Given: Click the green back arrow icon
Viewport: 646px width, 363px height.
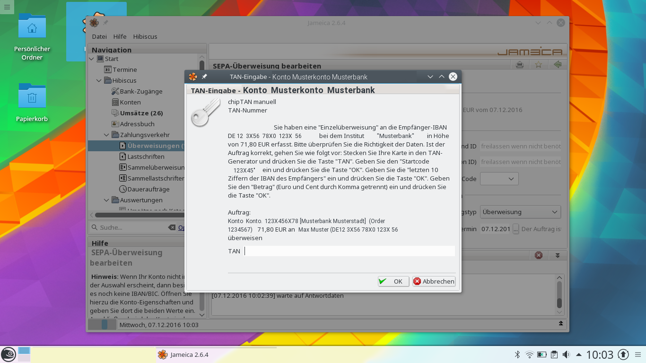Looking at the screenshot, I should pyautogui.click(x=558, y=65).
